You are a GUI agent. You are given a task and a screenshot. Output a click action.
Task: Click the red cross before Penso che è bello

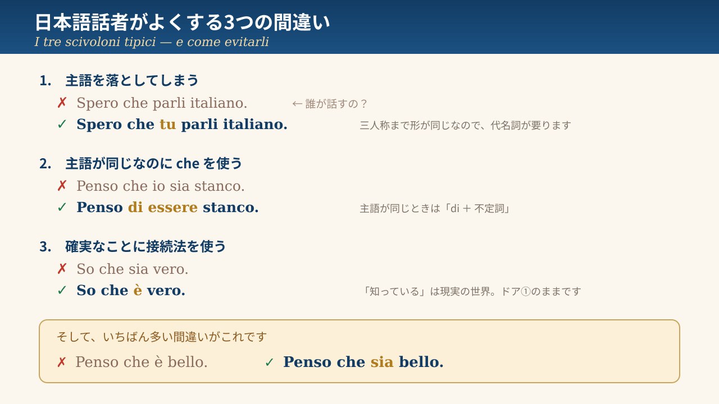[x=61, y=362]
